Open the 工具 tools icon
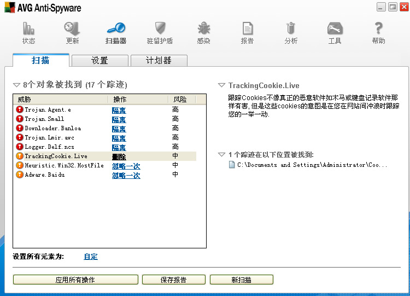 coord(335,28)
